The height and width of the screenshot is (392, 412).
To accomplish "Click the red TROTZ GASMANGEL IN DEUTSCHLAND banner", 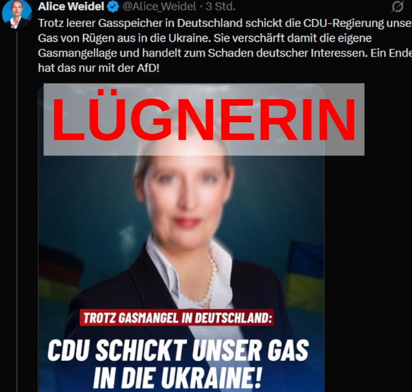I will tap(177, 318).
